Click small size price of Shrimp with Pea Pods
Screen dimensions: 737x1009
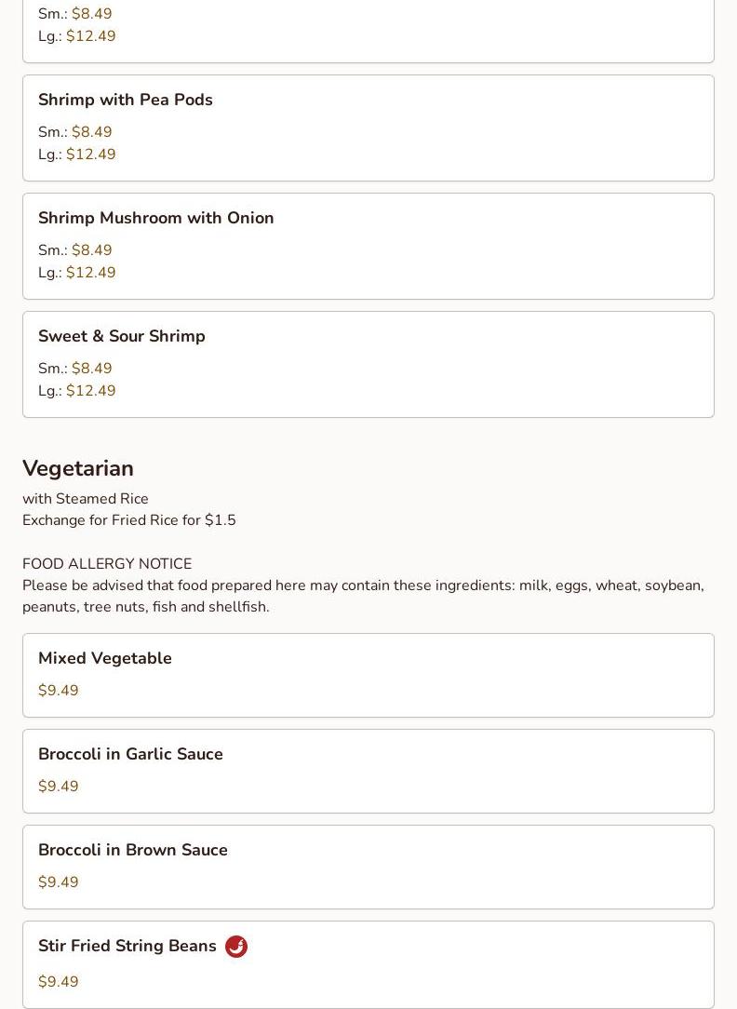91,132
